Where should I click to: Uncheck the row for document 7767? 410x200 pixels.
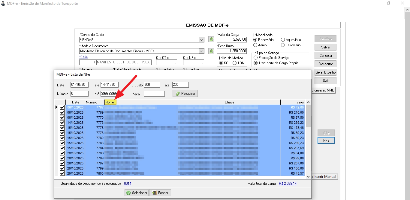(x=62, y=107)
